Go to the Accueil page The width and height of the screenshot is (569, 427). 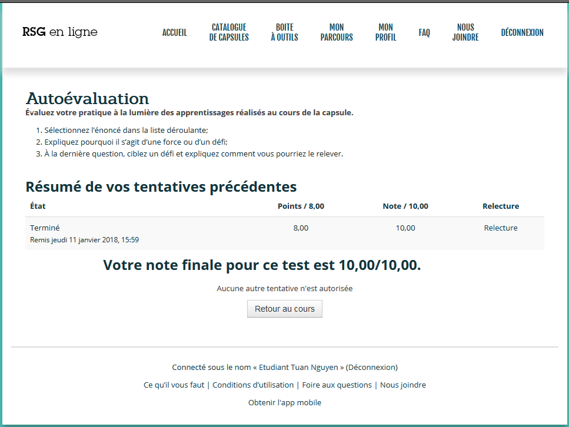coord(174,33)
